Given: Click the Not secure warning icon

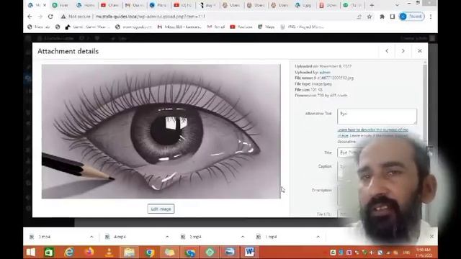Looking at the screenshot, I should [63, 17].
